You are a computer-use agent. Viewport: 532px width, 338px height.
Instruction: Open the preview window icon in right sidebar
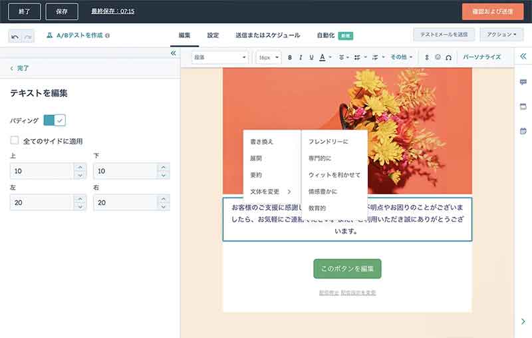coord(523,106)
